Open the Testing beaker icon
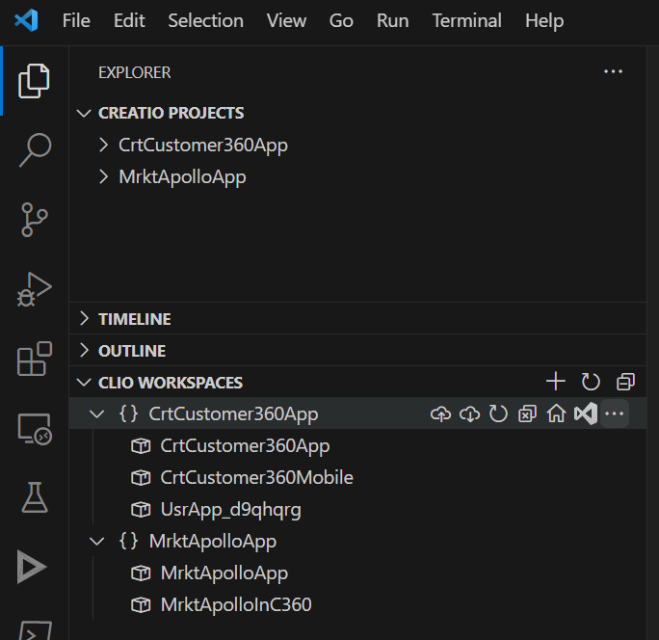Image resolution: width=659 pixels, height=640 pixels. (x=35, y=497)
